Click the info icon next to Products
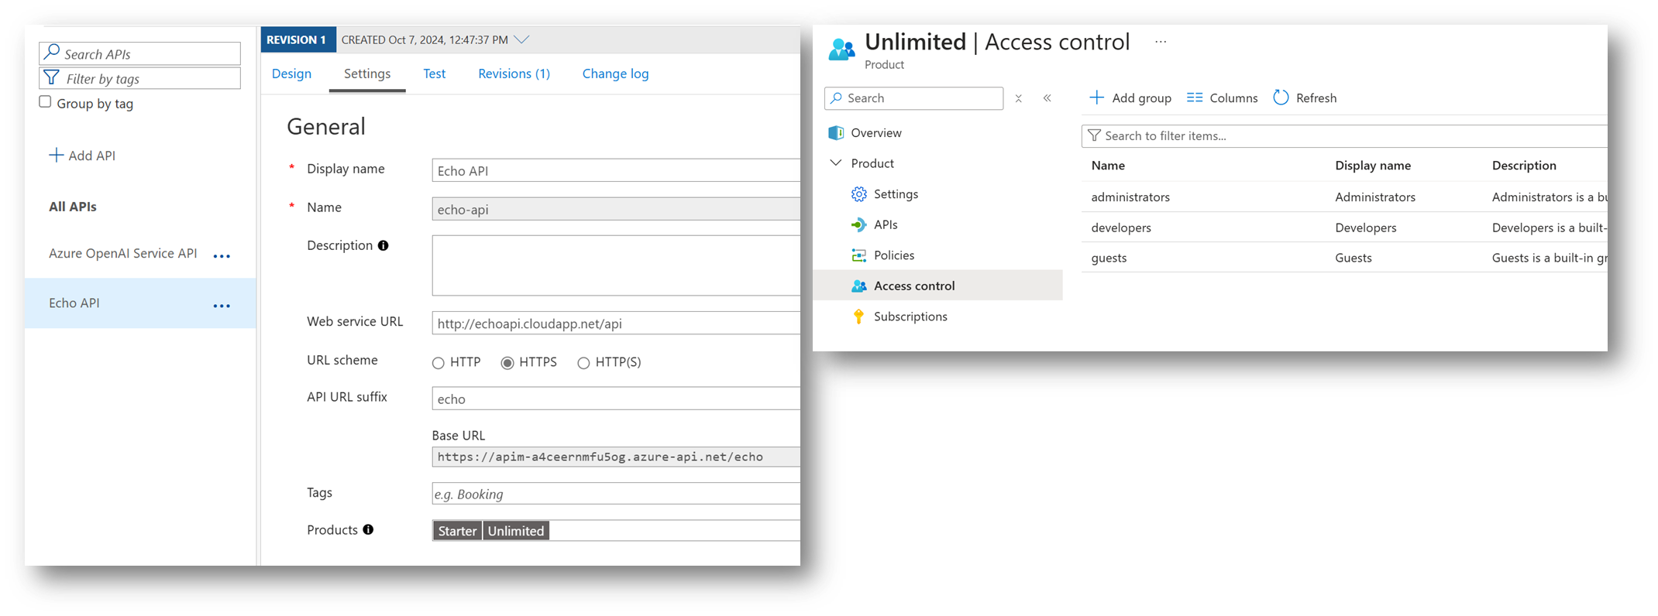 368,529
